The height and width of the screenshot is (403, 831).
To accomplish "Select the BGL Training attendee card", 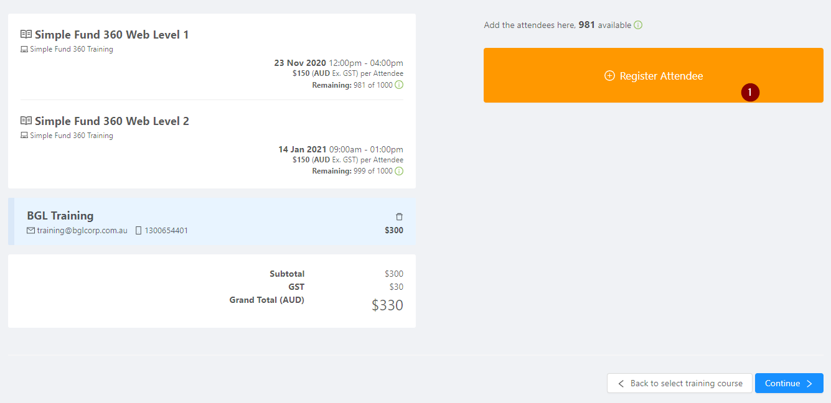I will tap(212, 221).
